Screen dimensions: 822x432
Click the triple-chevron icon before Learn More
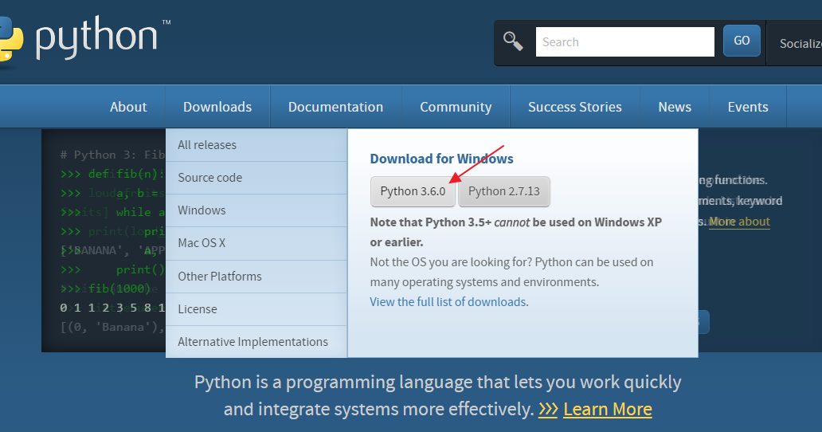point(548,409)
